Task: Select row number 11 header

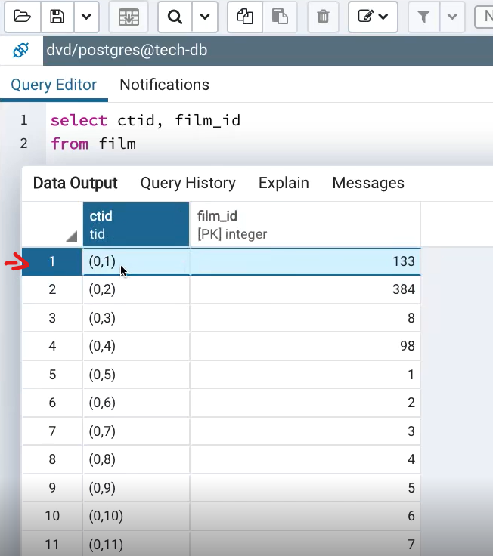Action: point(52,545)
